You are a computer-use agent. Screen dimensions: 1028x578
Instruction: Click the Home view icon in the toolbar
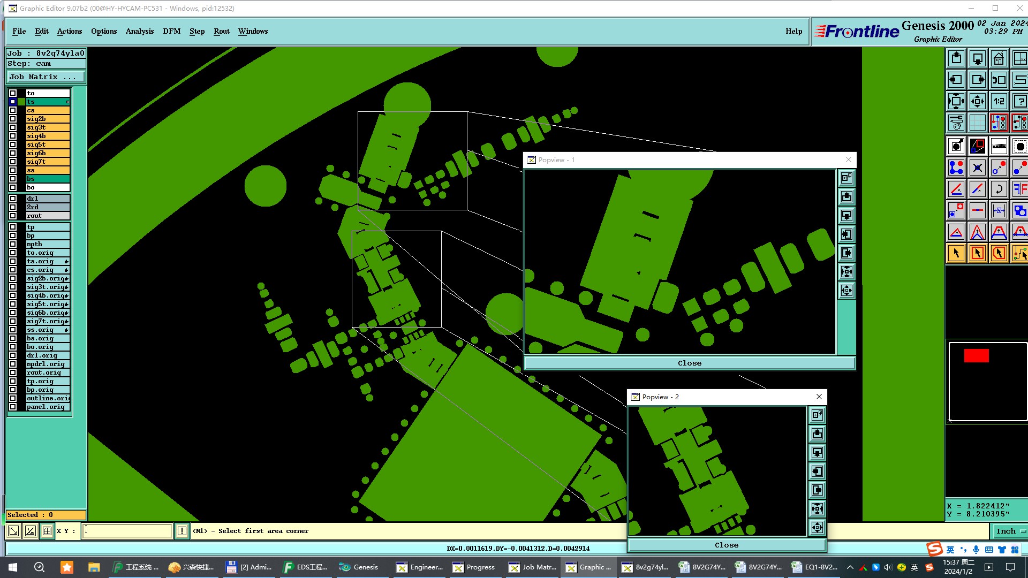point(999,58)
